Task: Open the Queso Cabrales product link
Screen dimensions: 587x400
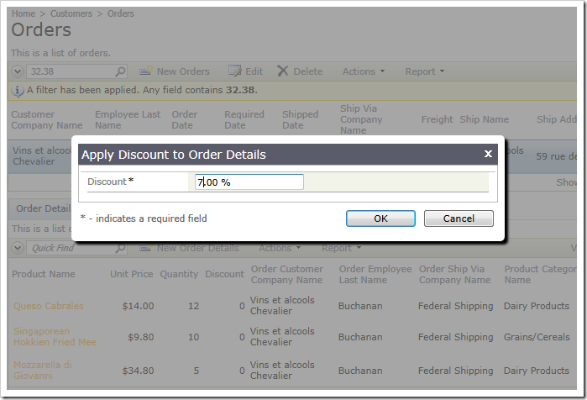Action: (x=49, y=306)
